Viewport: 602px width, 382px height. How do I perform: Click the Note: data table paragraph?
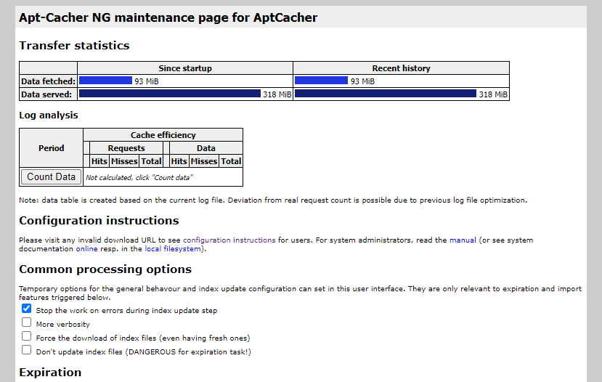pos(273,200)
